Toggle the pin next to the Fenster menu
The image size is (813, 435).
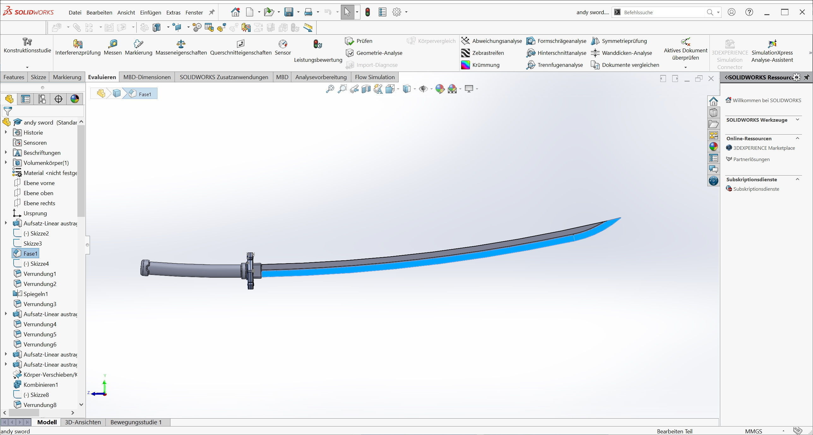[x=212, y=12]
